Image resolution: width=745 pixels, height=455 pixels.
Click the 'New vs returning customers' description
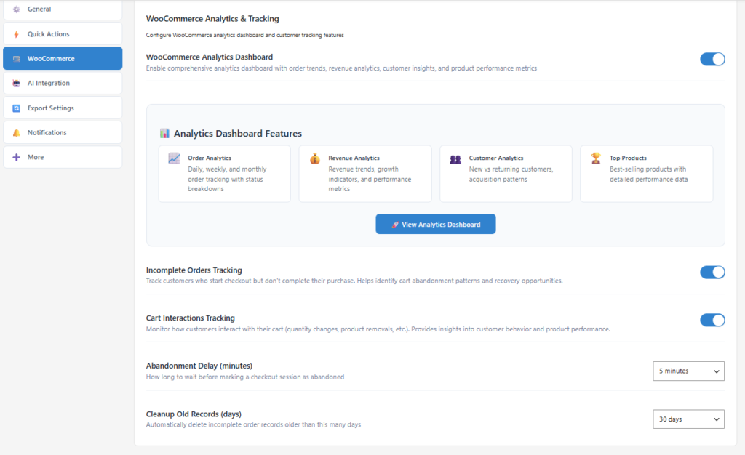(x=511, y=174)
